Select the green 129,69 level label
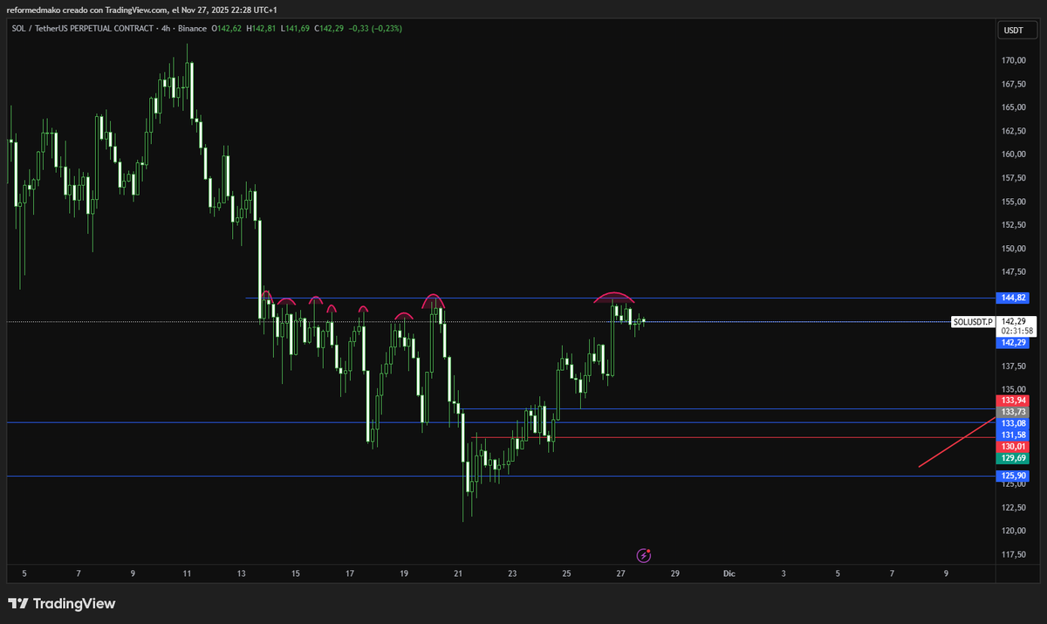 pyautogui.click(x=1012, y=456)
